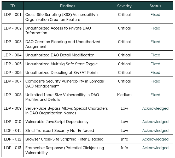Click Cross-Site Scripting (XSS) Vulnerability finding text
Screen dimensions: 175x158
tap(62, 17)
